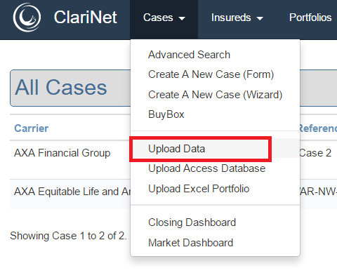This screenshot has width=337, height=273.
Task: Open the Market Dashboard
Action: pyautogui.click(x=190, y=243)
